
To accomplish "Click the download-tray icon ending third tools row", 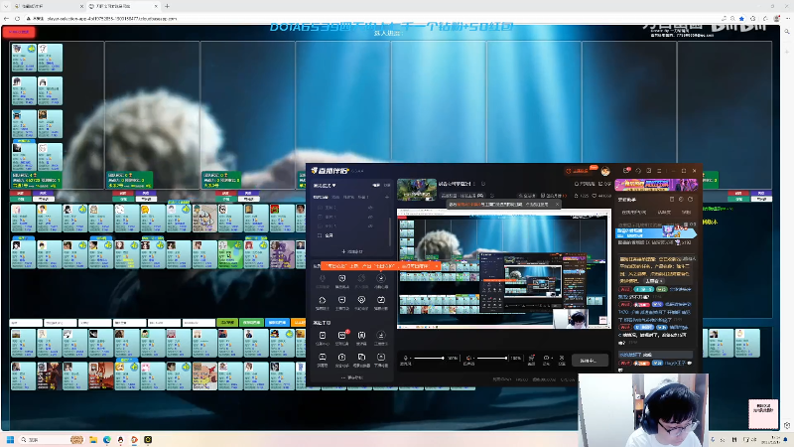I will point(381,336).
